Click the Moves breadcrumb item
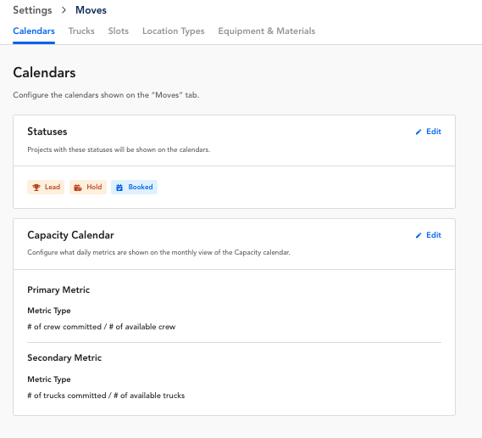Image resolution: width=482 pixels, height=438 pixels. 91,10
